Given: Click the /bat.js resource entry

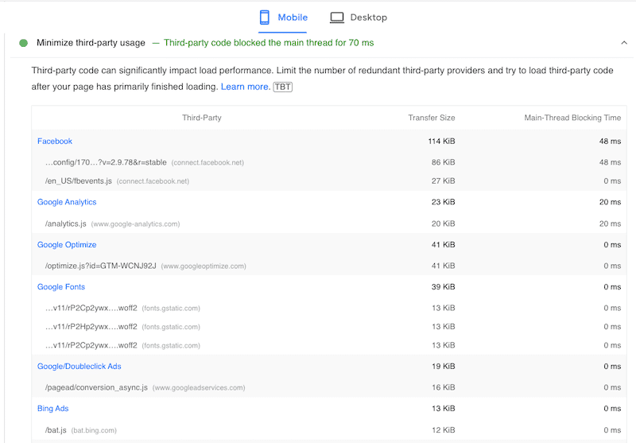Looking at the screenshot, I should coord(56,430).
